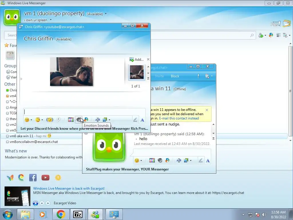
Task: Open 'Windows Live Messenger is back with Escargot!' link
Action: tap(69, 188)
